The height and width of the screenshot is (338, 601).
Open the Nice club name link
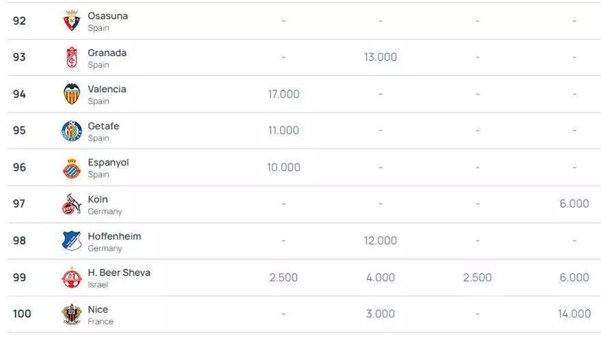[98, 309]
